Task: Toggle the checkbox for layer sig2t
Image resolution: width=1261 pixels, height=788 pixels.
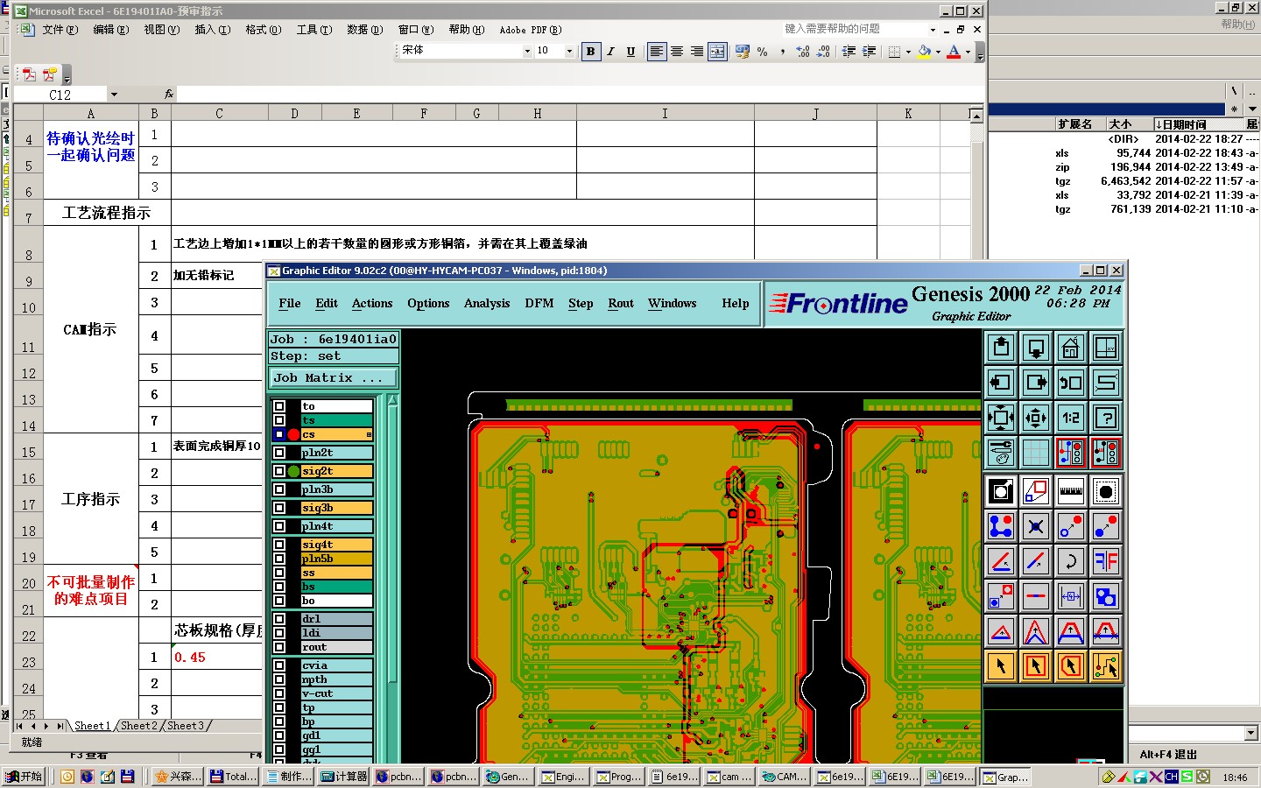Action: (x=279, y=471)
